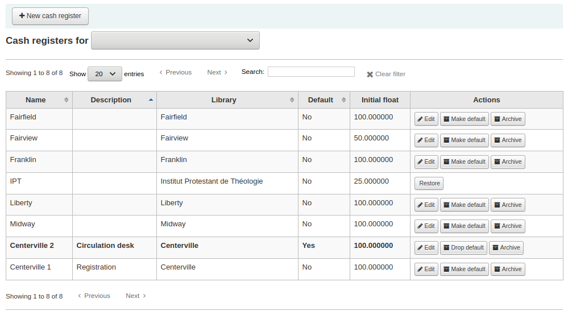The image size is (568, 319).
Task: Click the Clear filter X icon
Action: click(x=370, y=74)
